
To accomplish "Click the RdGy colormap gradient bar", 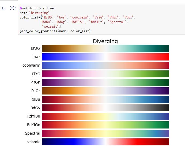I will (105, 108).
